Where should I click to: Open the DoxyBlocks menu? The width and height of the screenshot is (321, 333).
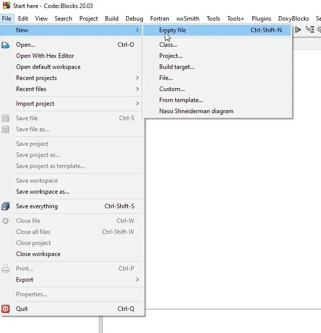click(293, 19)
